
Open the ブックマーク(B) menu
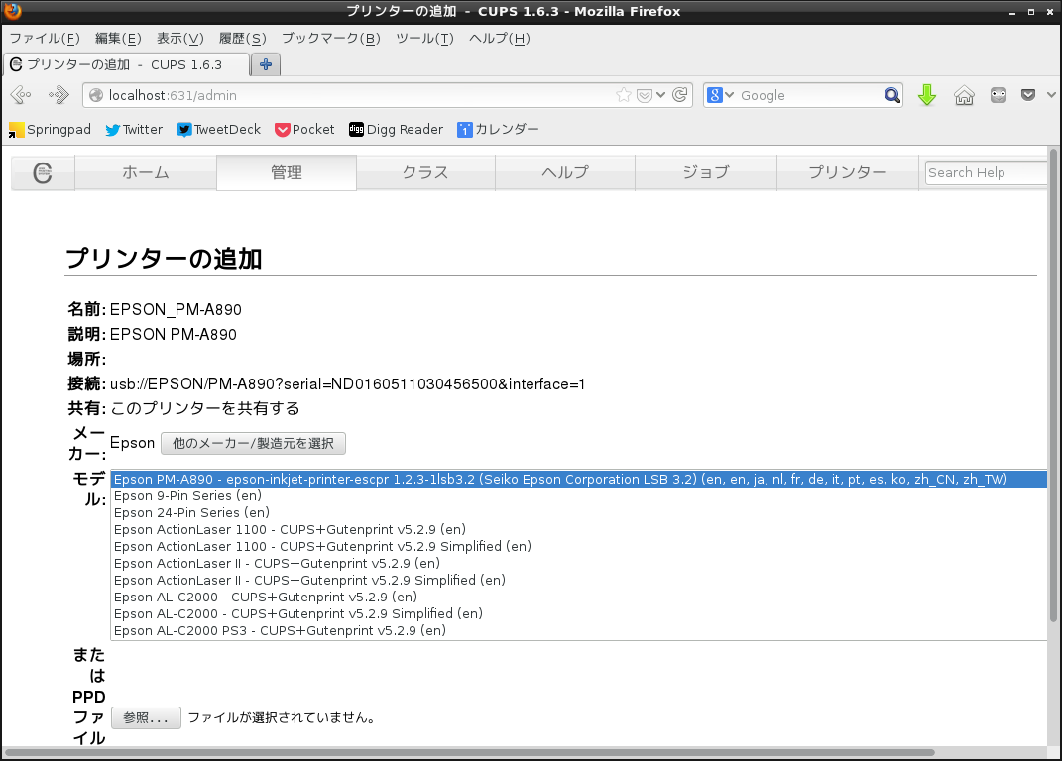330,38
